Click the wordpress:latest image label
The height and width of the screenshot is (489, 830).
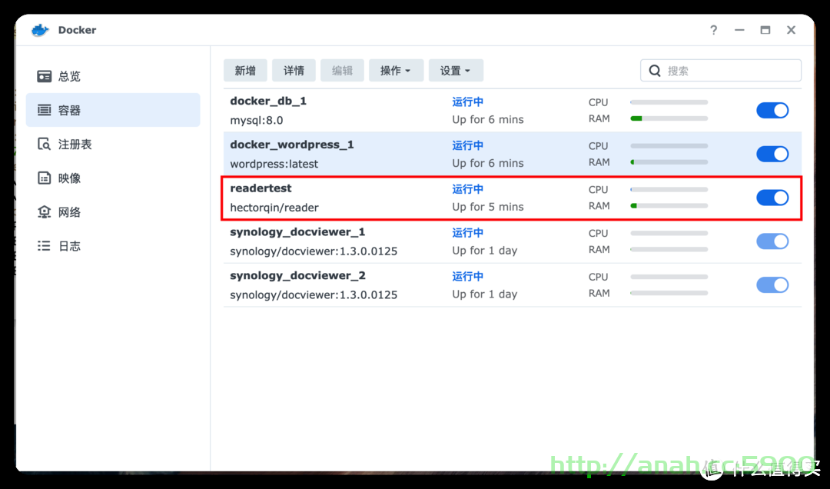[274, 164]
